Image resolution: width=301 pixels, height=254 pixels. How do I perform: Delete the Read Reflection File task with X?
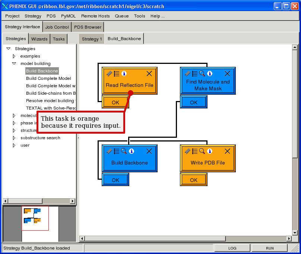point(149,74)
